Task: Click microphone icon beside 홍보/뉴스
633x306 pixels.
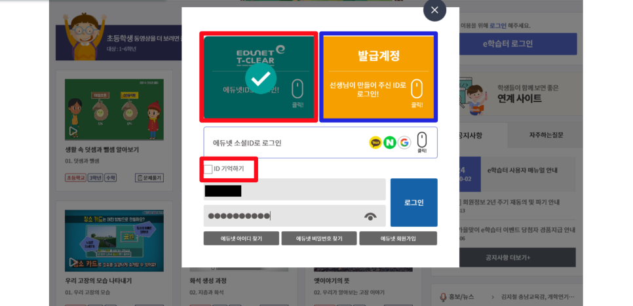Action: (x=443, y=297)
